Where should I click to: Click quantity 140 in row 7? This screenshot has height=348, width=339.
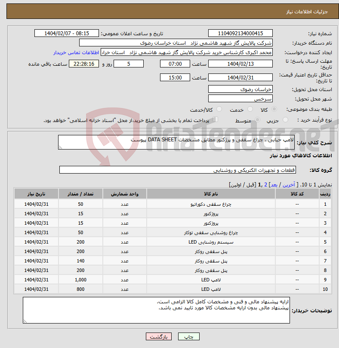(80, 261)
